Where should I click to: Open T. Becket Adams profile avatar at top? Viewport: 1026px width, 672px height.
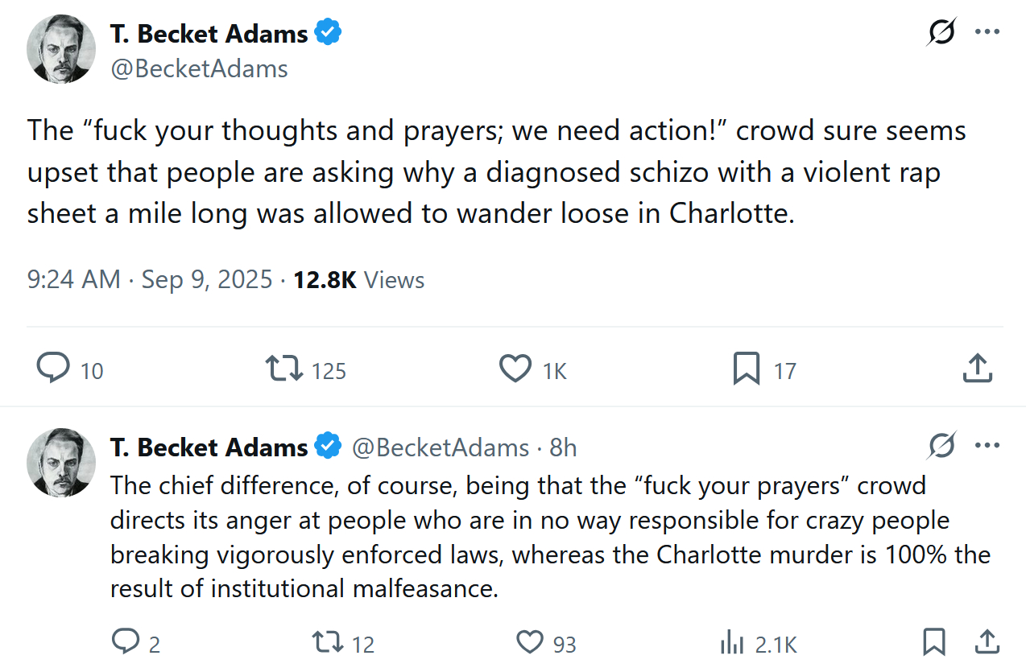61,48
